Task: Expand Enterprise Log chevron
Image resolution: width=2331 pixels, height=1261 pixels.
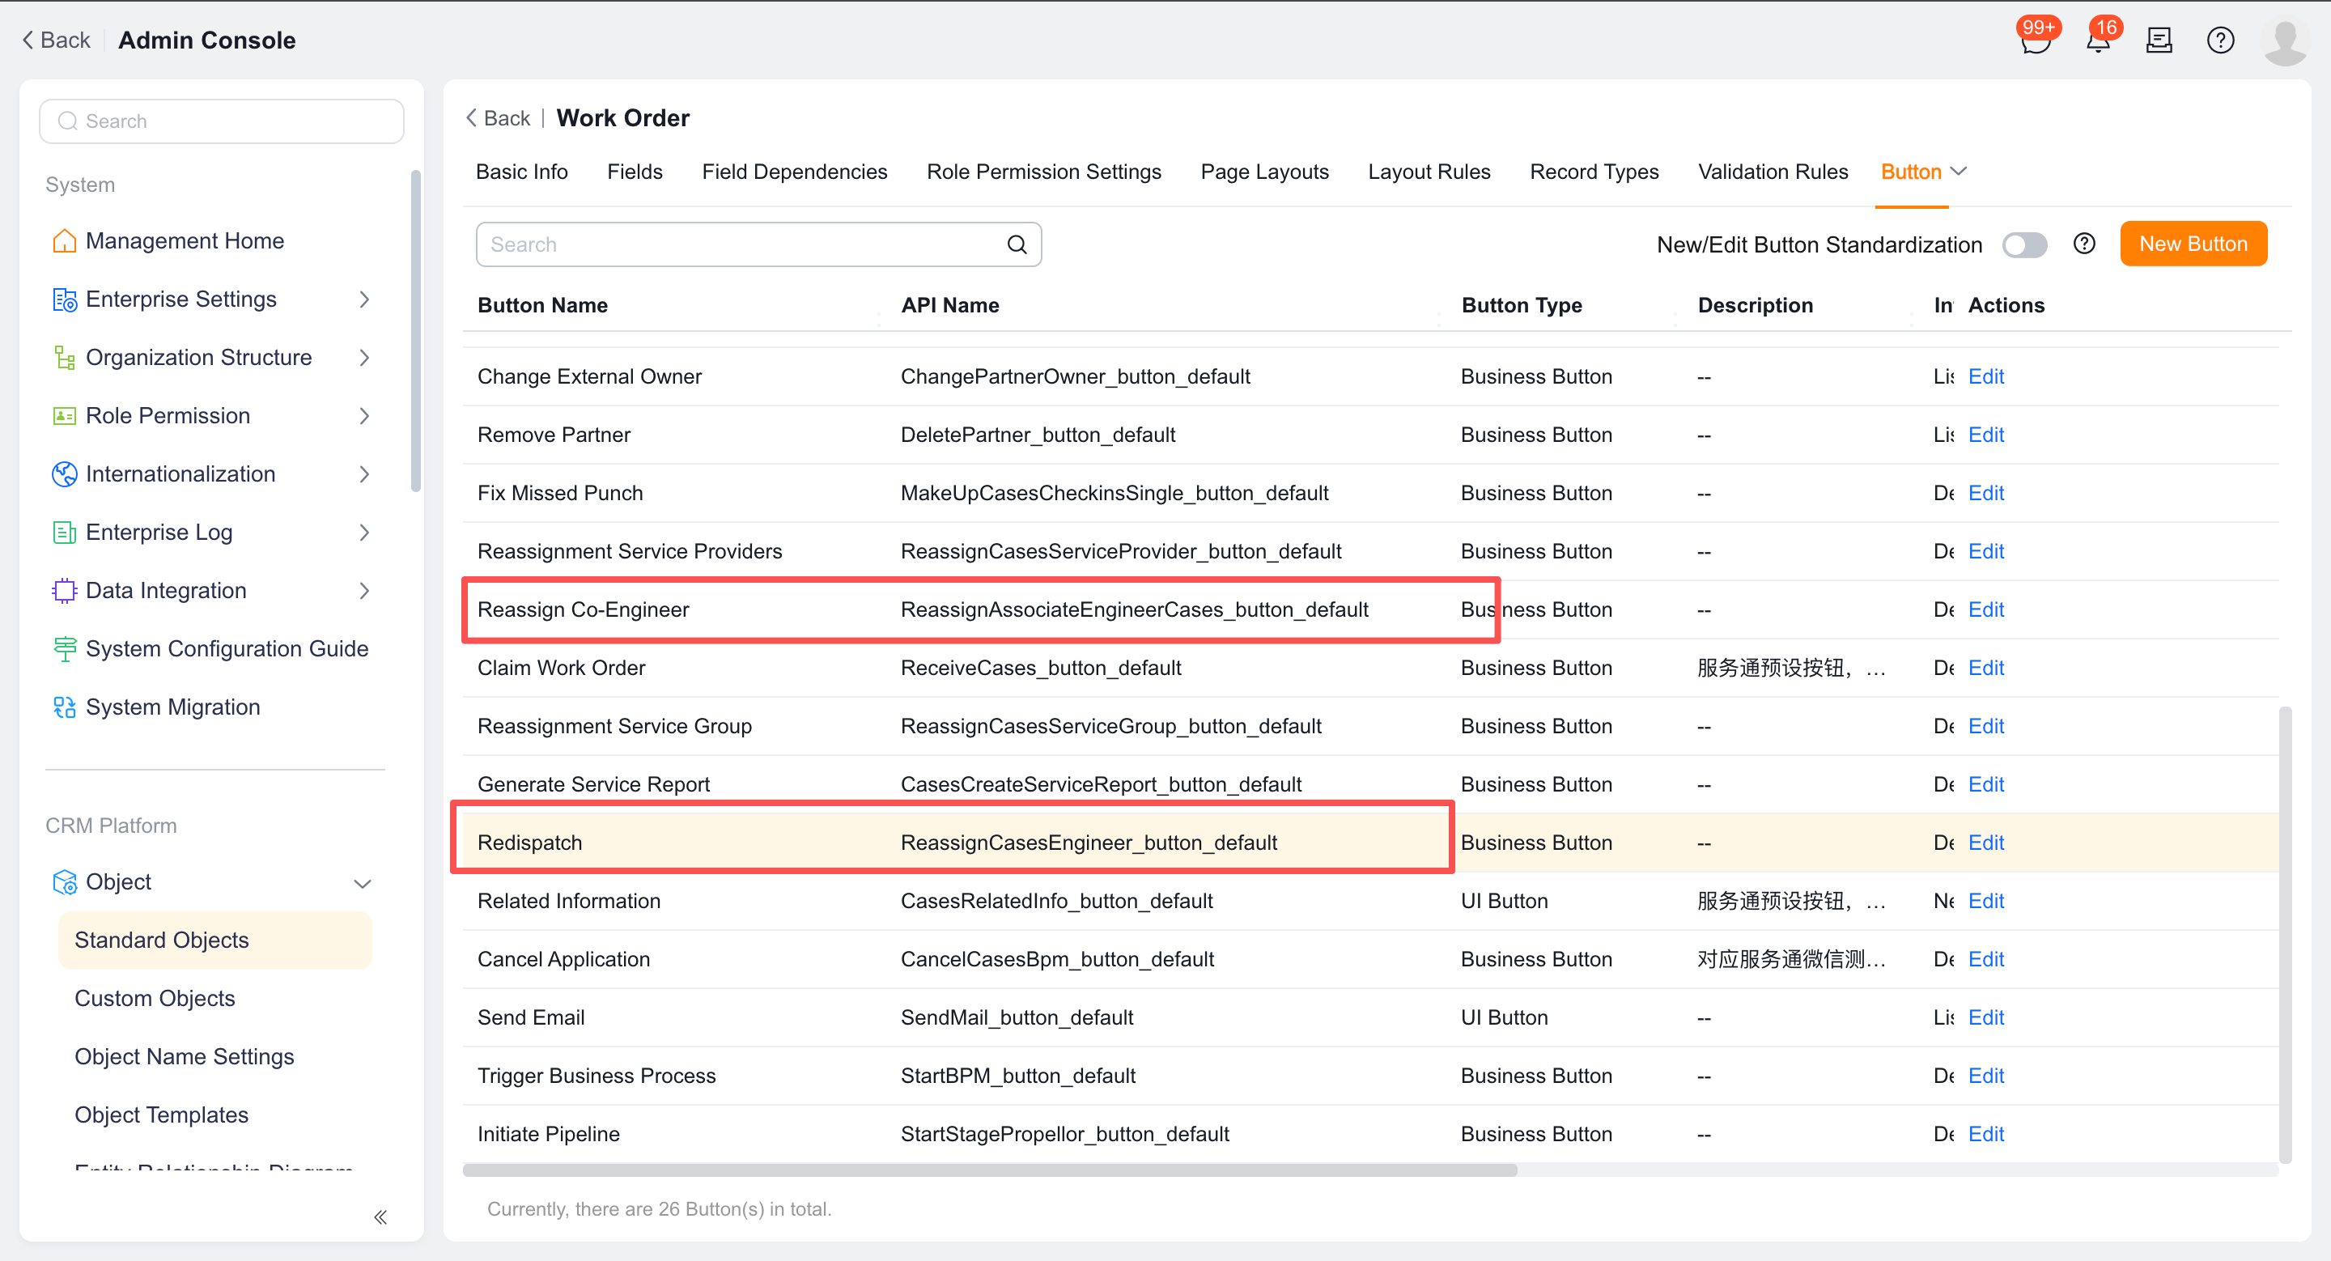Action: [x=363, y=533]
